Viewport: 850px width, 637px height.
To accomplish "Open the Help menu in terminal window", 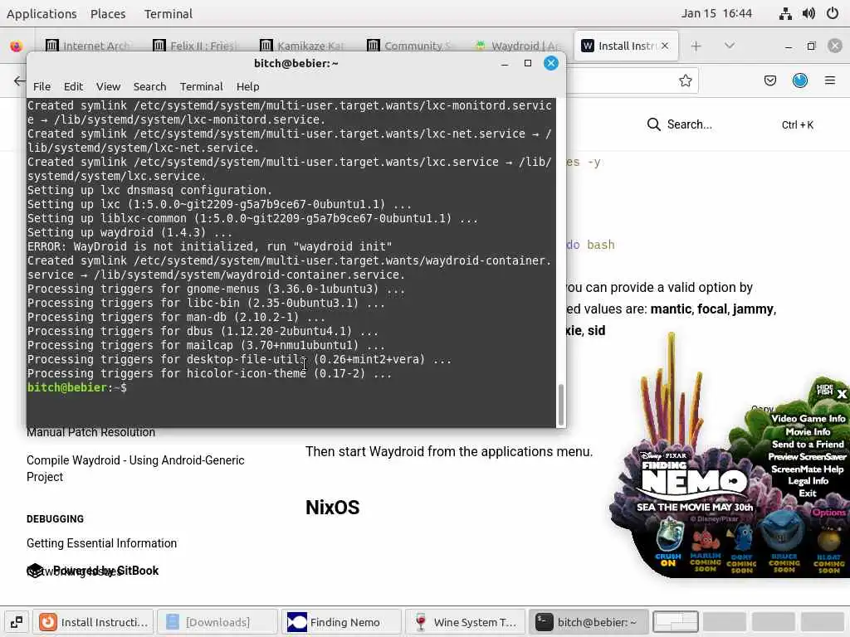I will pyautogui.click(x=247, y=86).
